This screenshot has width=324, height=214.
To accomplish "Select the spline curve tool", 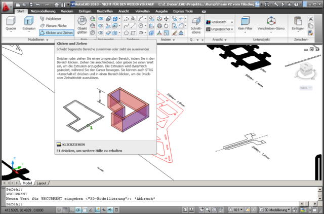I will tap(126, 26).
